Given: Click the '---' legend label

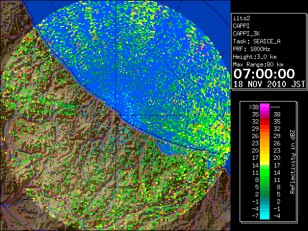Looking at the screenshot, I should coord(275,107).
